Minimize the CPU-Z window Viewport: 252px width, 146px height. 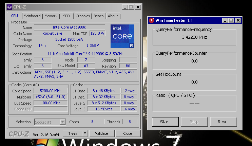pos(125,7)
